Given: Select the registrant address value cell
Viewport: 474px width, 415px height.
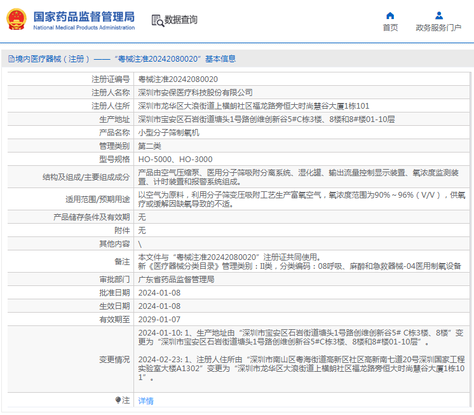Looking at the screenshot, I should pyautogui.click(x=254, y=105).
